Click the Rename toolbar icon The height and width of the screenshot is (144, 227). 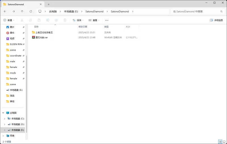pos(48,20)
